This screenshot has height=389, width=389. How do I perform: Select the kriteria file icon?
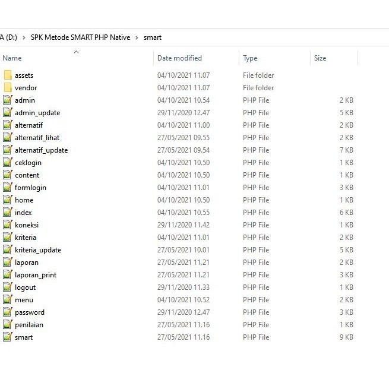pos(8,237)
